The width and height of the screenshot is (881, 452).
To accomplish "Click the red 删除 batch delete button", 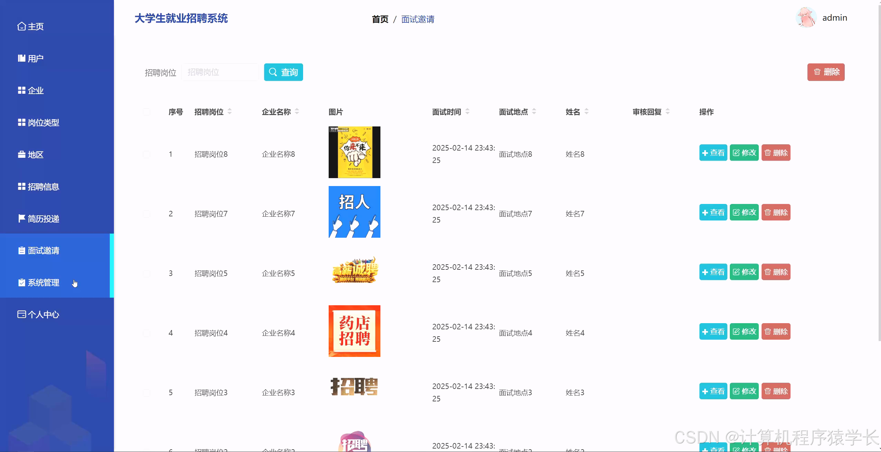I will [x=826, y=72].
